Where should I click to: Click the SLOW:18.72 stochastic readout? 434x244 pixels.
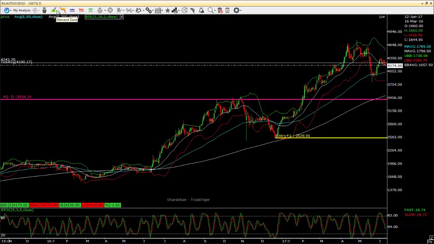pos(415,215)
